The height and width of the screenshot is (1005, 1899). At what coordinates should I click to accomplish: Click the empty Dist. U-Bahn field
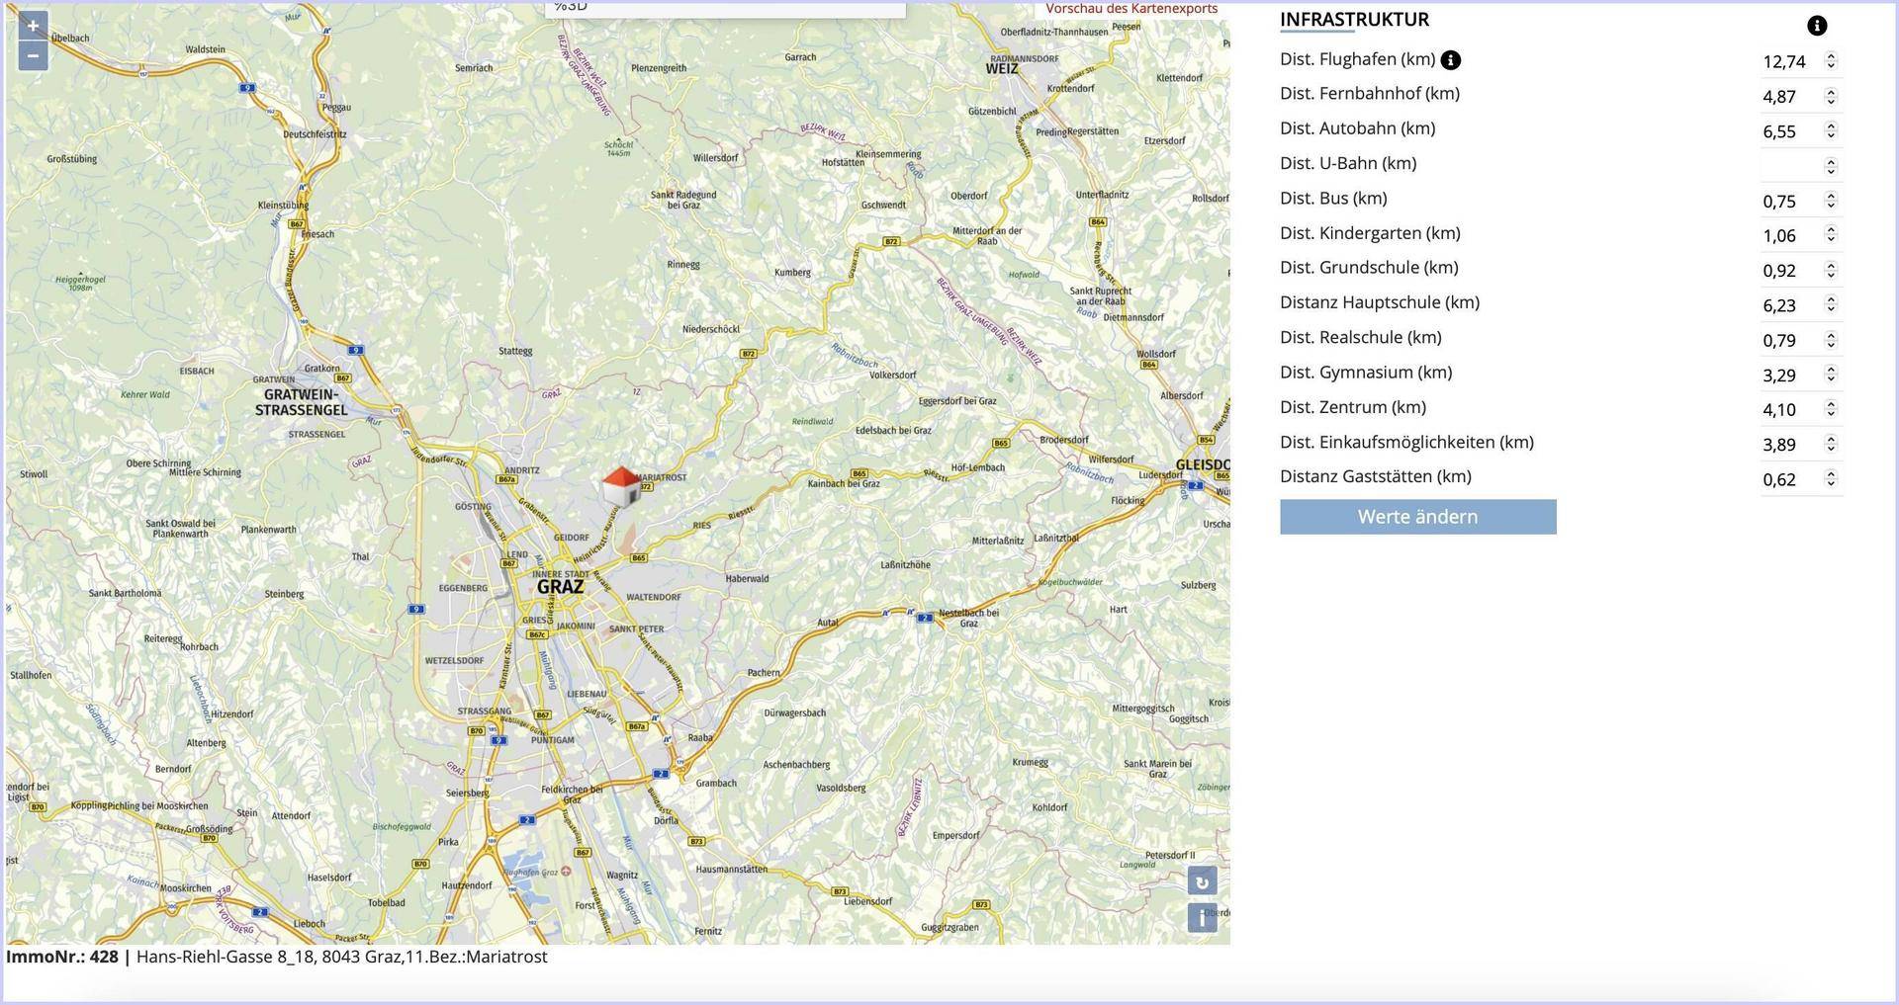pos(1788,166)
